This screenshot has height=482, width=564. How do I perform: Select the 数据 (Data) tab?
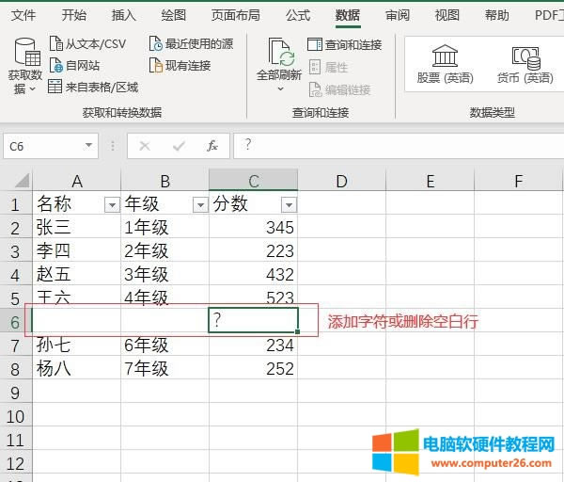pos(348,15)
